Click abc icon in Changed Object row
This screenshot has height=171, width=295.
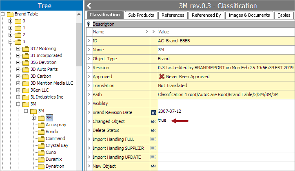(153, 121)
